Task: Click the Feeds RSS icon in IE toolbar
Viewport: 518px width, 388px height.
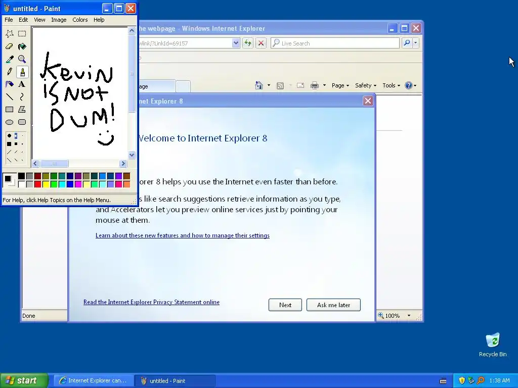Action: click(280, 86)
